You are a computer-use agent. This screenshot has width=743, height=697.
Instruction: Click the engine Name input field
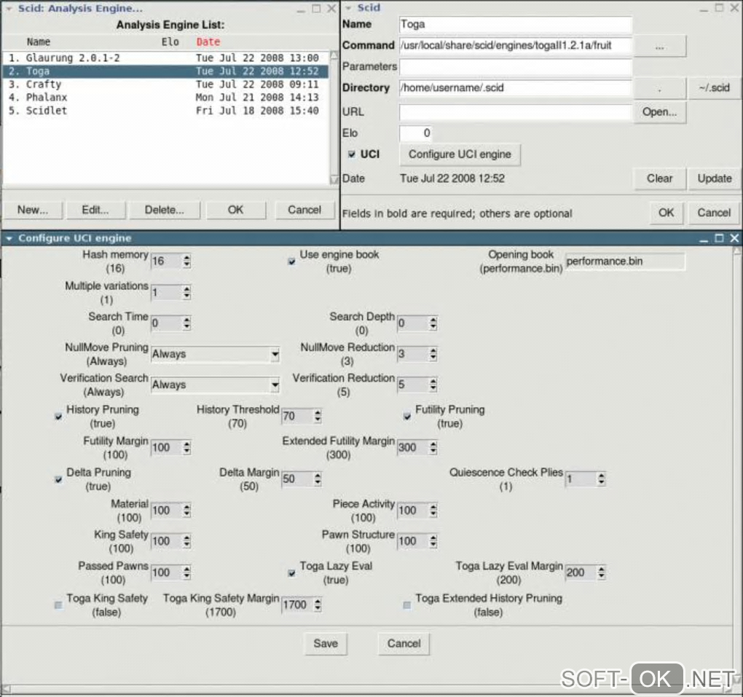point(516,25)
